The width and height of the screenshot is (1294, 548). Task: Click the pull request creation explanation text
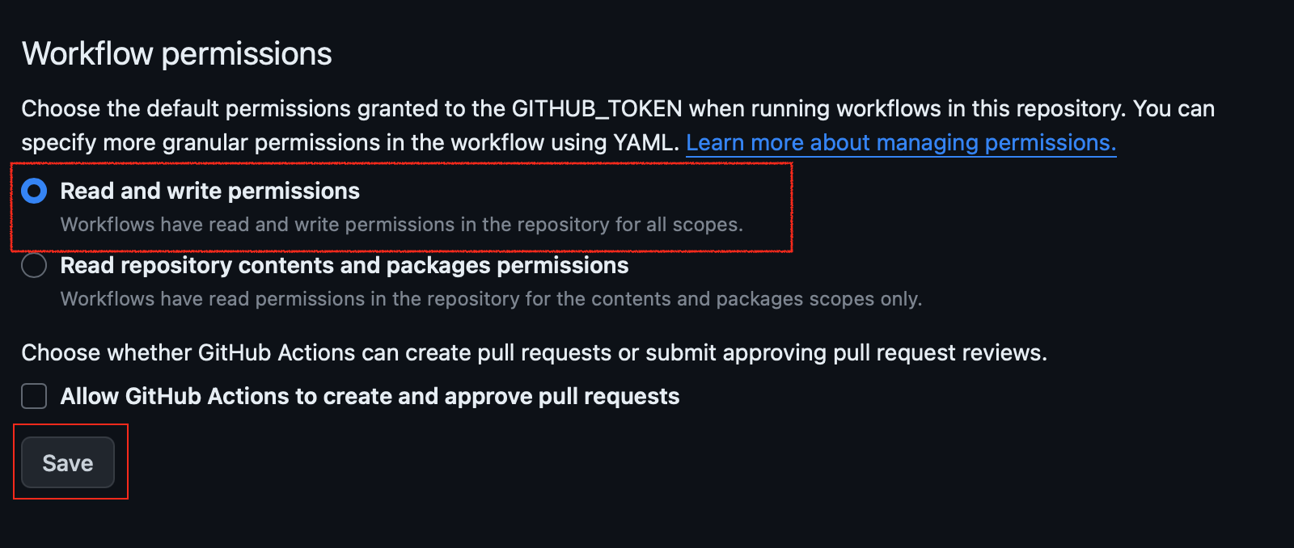535,352
